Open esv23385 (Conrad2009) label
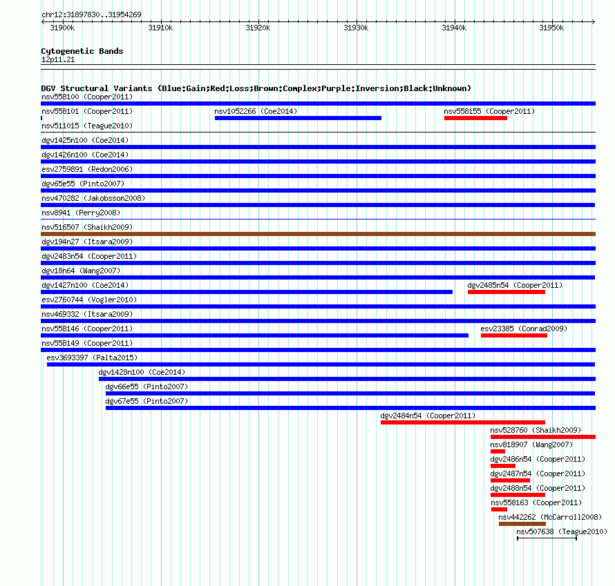This screenshot has height=586, width=615. 524,329
